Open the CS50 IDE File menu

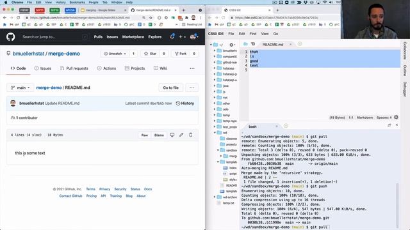pos(231,34)
